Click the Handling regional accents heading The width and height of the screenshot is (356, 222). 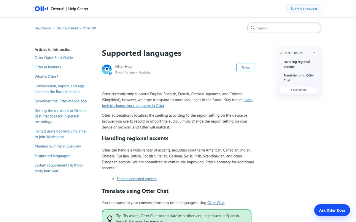tap(135, 138)
